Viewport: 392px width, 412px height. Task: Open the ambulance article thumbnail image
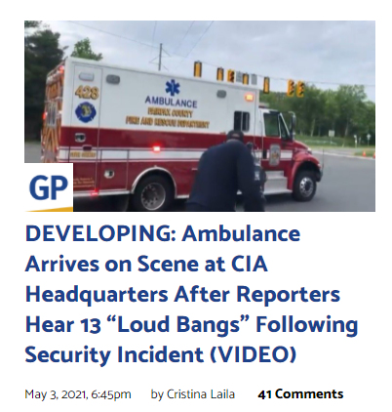[200, 116]
